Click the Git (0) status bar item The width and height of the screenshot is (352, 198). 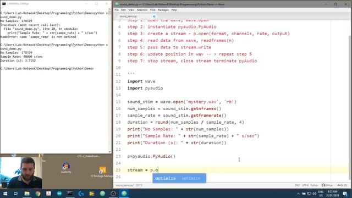click(342, 185)
